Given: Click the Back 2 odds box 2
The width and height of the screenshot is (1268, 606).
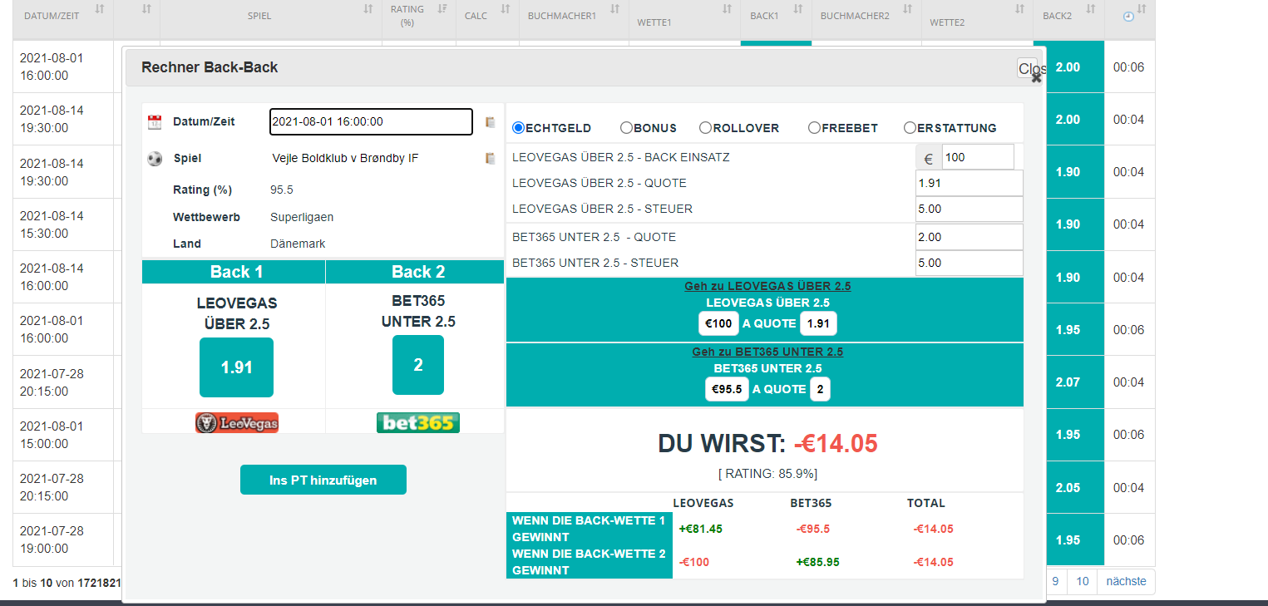Looking at the screenshot, I should point(417,365).
